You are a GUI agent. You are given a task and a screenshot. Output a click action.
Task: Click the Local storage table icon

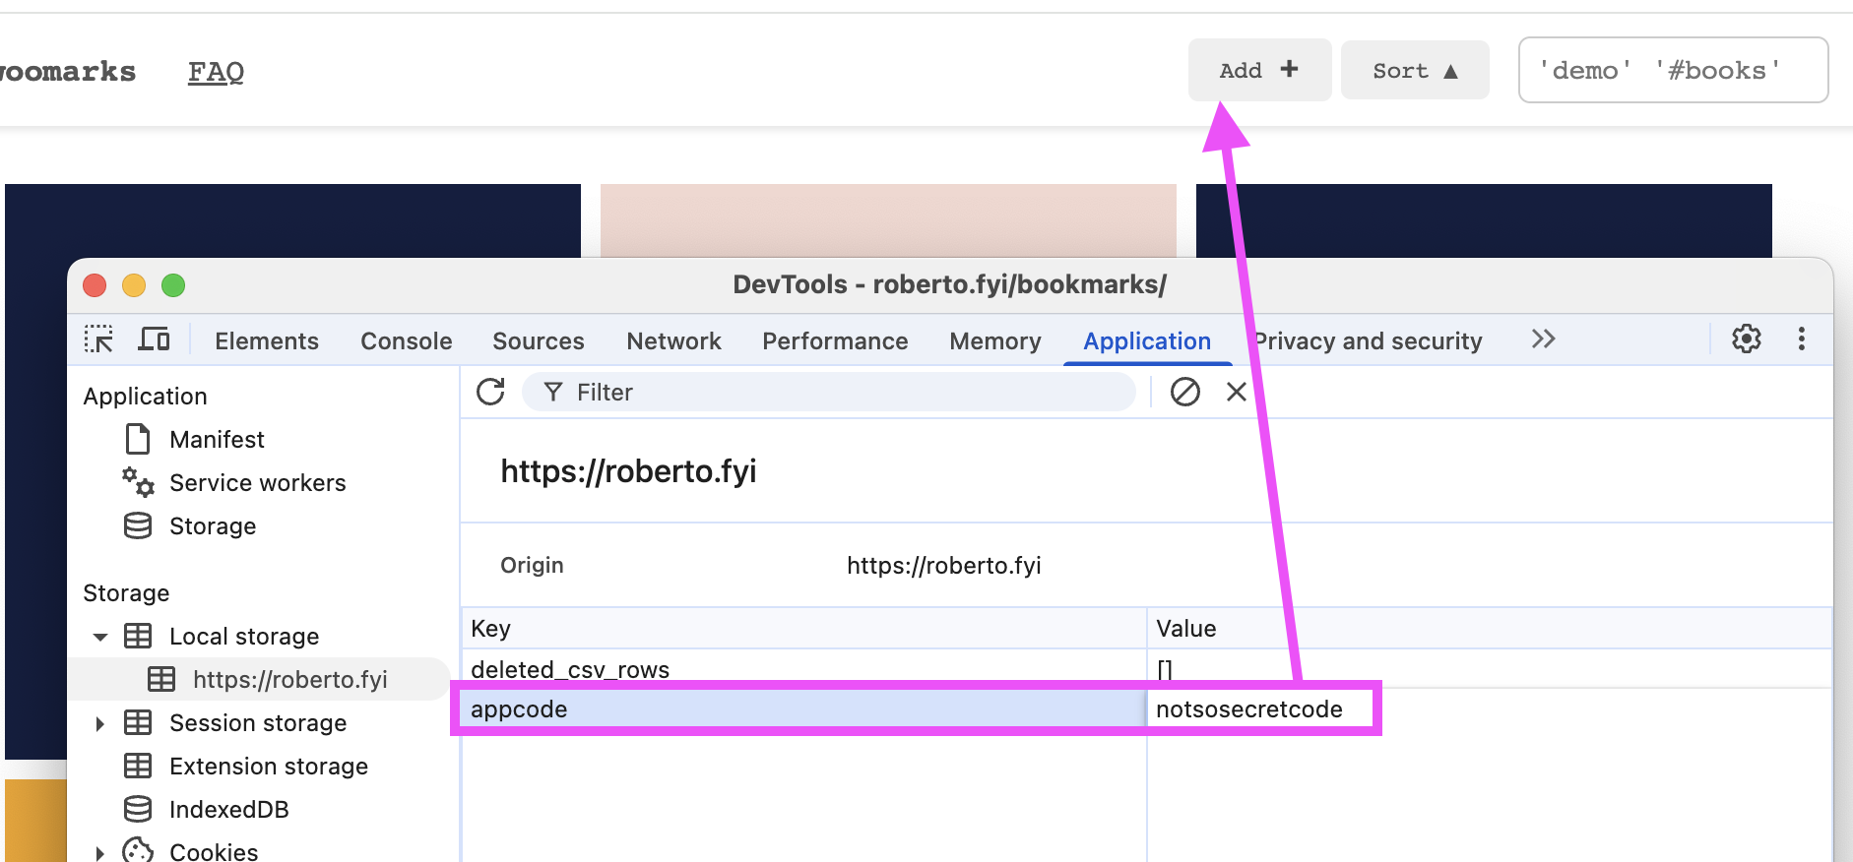coord(138,636)
